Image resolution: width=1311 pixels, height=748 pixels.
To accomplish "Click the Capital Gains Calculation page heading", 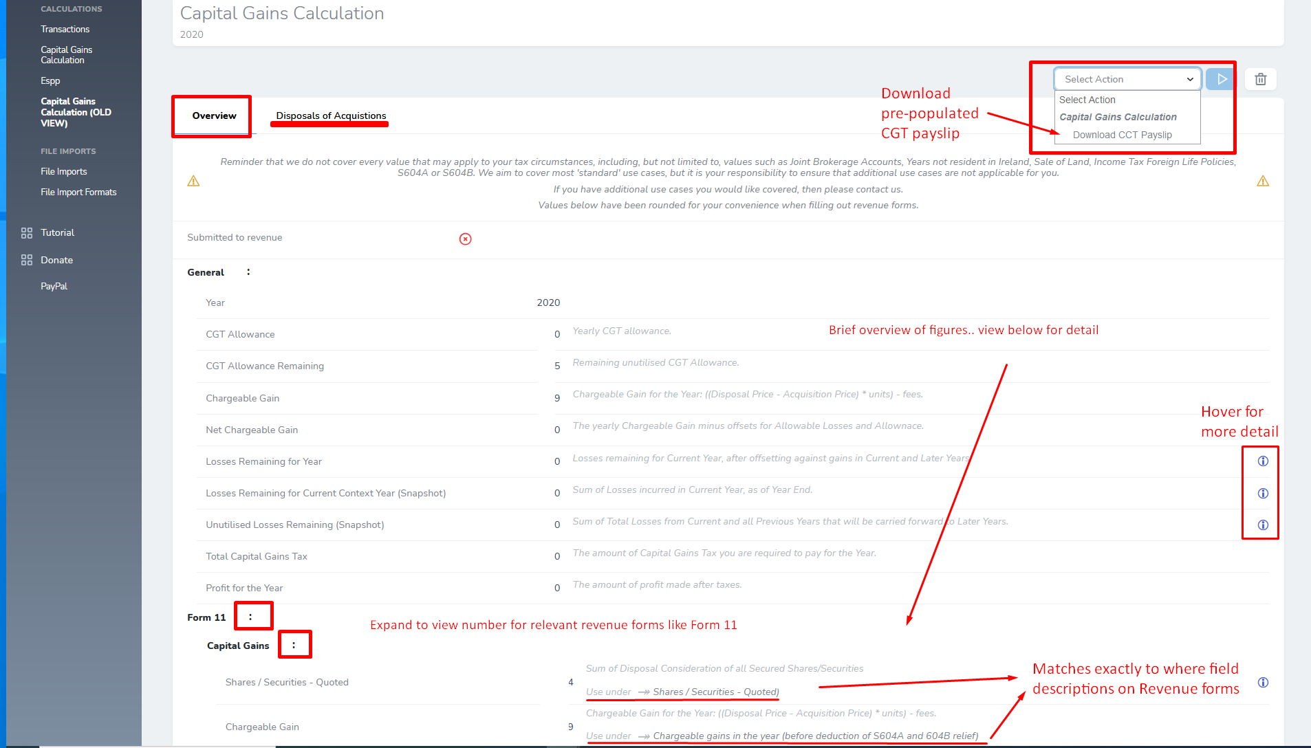I will [282, 13].
